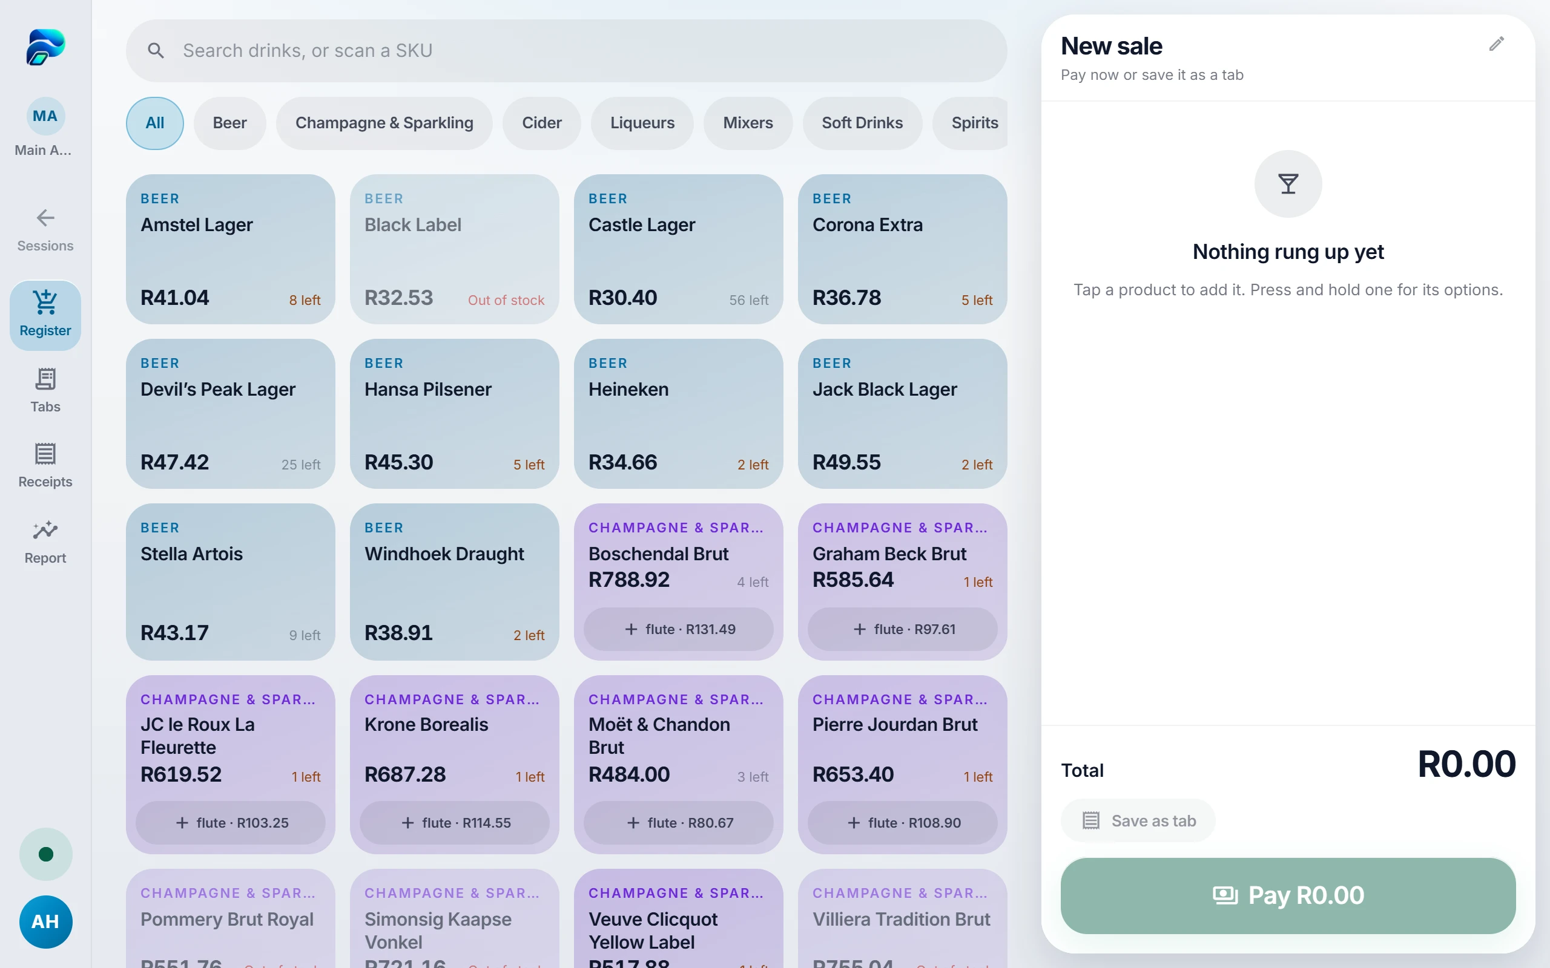Filter by Champagne & Sparkling
Image resolution: width=1550 pixels, height=968 pixels.
[384, 123]
